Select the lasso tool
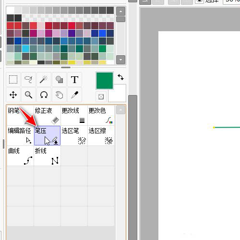This screenshot has height=240, width=240. click(28, 79)
